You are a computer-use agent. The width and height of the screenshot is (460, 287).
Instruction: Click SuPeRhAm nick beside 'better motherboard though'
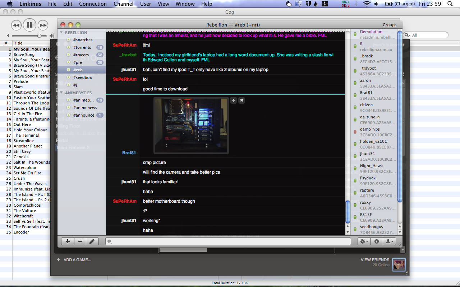click(125, 201)
